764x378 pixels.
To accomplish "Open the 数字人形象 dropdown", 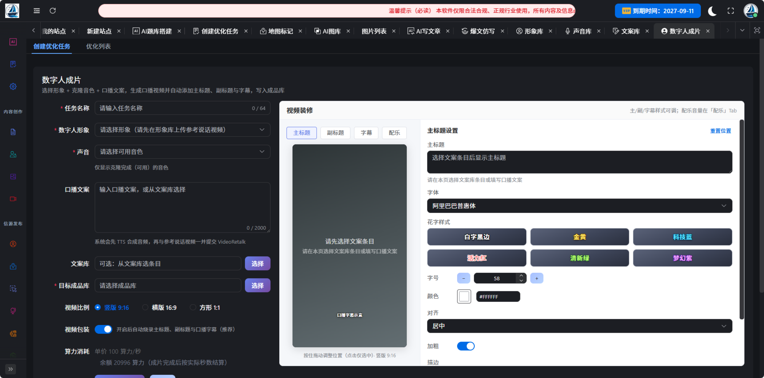I will 183,130.
